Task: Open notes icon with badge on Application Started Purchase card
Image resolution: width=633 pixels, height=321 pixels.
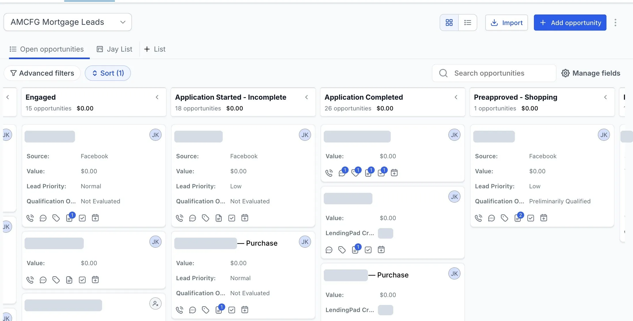Action: (219, 310)
